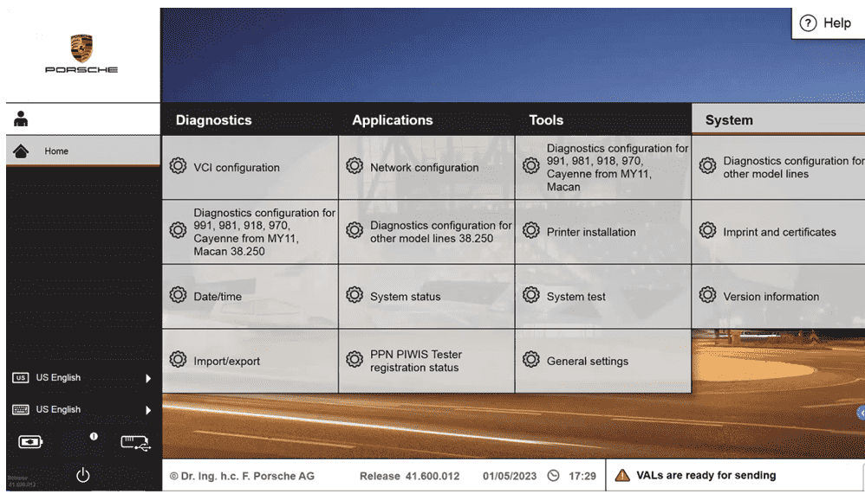Open System test
This screenshot has width=865, height=494.
point(603,296)
